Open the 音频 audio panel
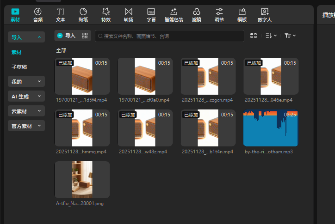This screenshot has height=224, width=335. [37, 15]
